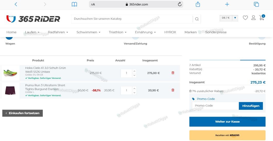273x141 pixels.
Task: Show all tabs overview icon
Action: click(x=256, y=4)
